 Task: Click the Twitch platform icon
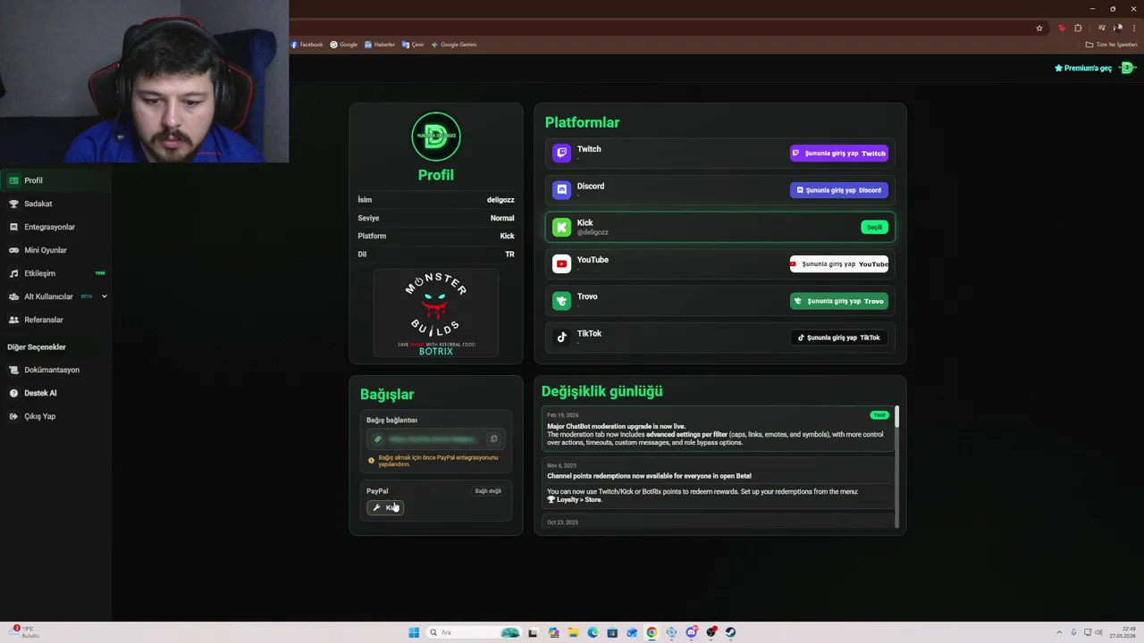point(561,153)
